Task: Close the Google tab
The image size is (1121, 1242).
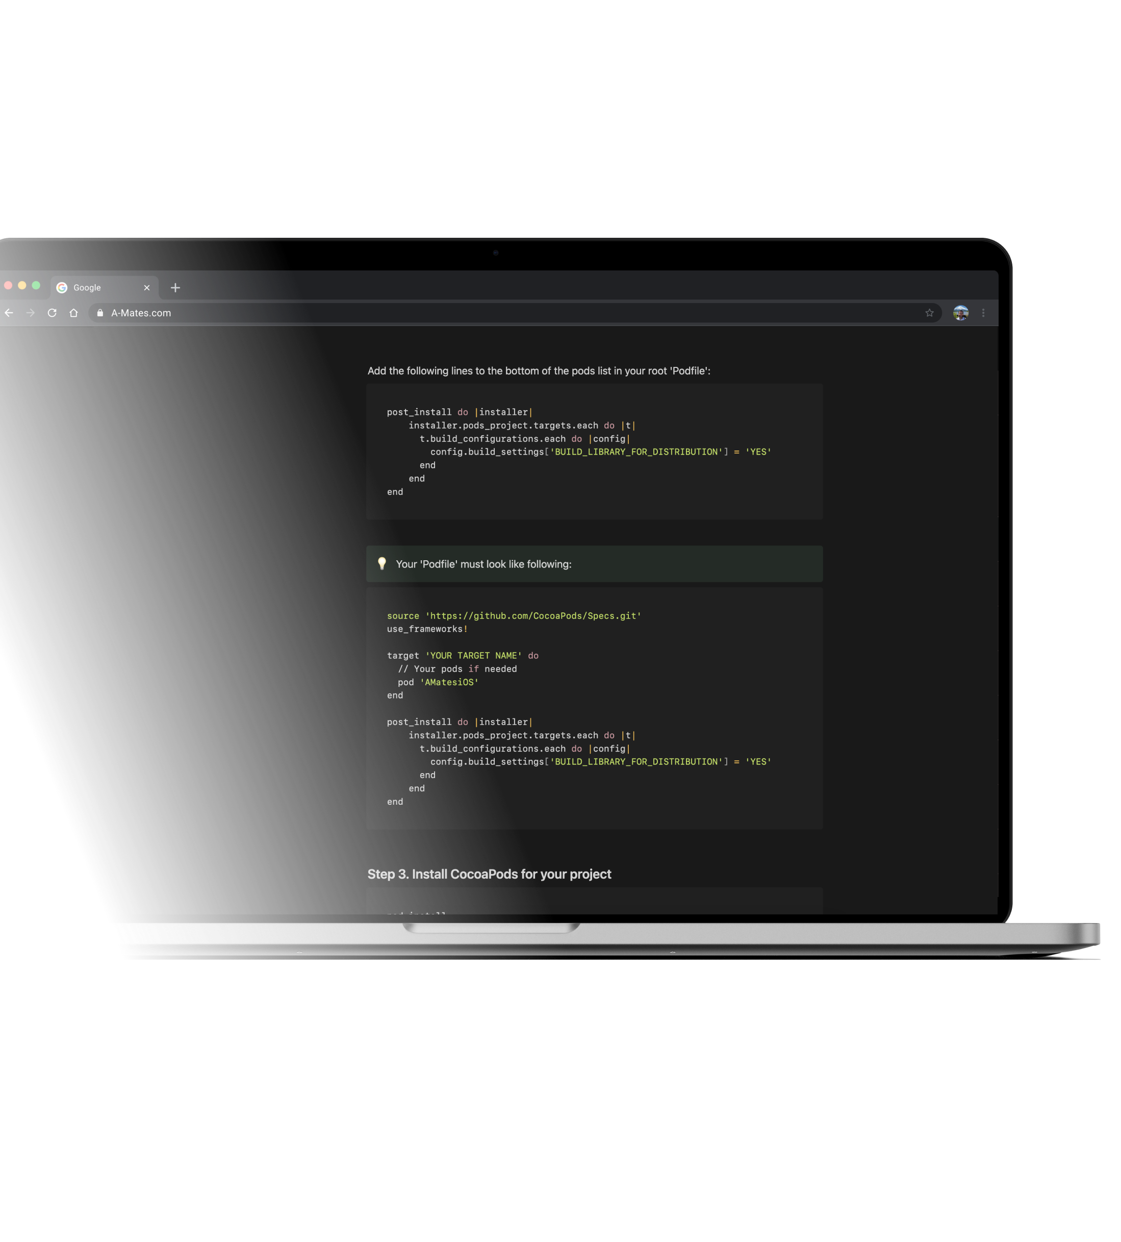Action: click(x=146, y=288)
